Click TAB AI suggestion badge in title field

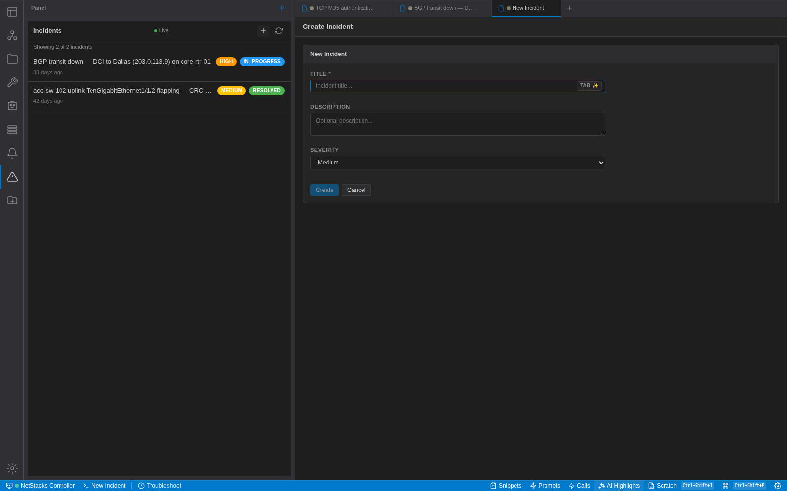[589, 86]
